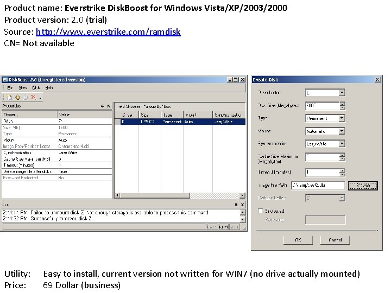Open the Field Chooser option

click(x=130, y=106)
